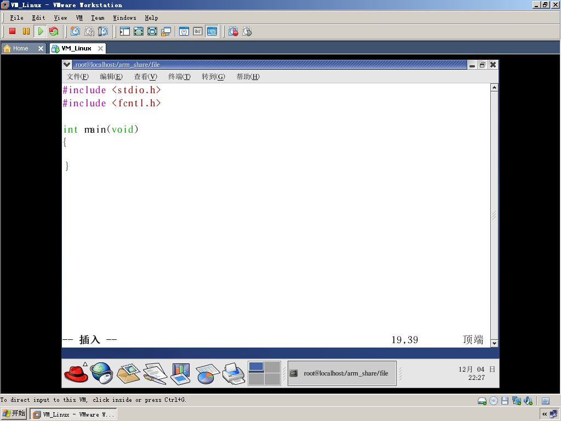561x421 pixels.
Task: Open the Windows menu
Action: tap(124, 18)
